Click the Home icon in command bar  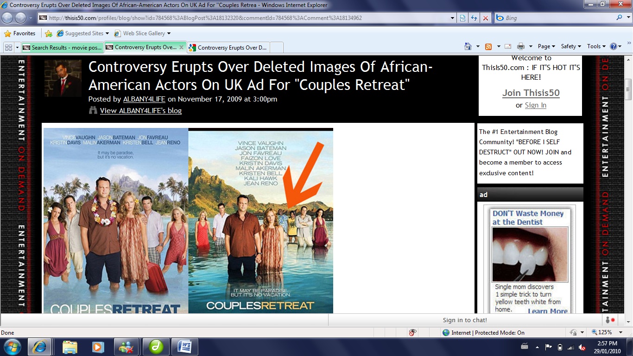(468, 46)
